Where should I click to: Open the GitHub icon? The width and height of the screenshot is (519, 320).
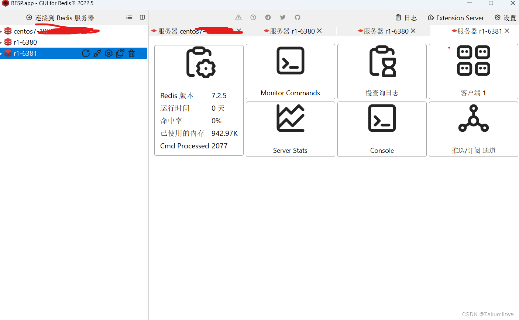(298, 17)
